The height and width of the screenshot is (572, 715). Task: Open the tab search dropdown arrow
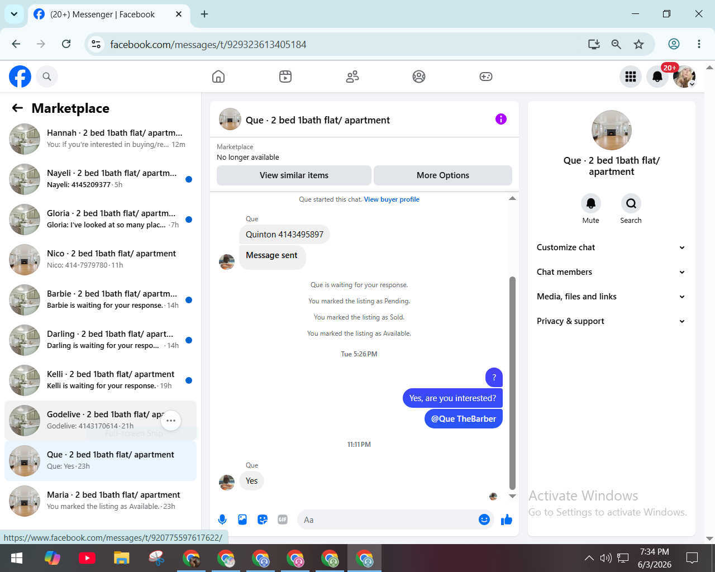[x=14, y=14]
